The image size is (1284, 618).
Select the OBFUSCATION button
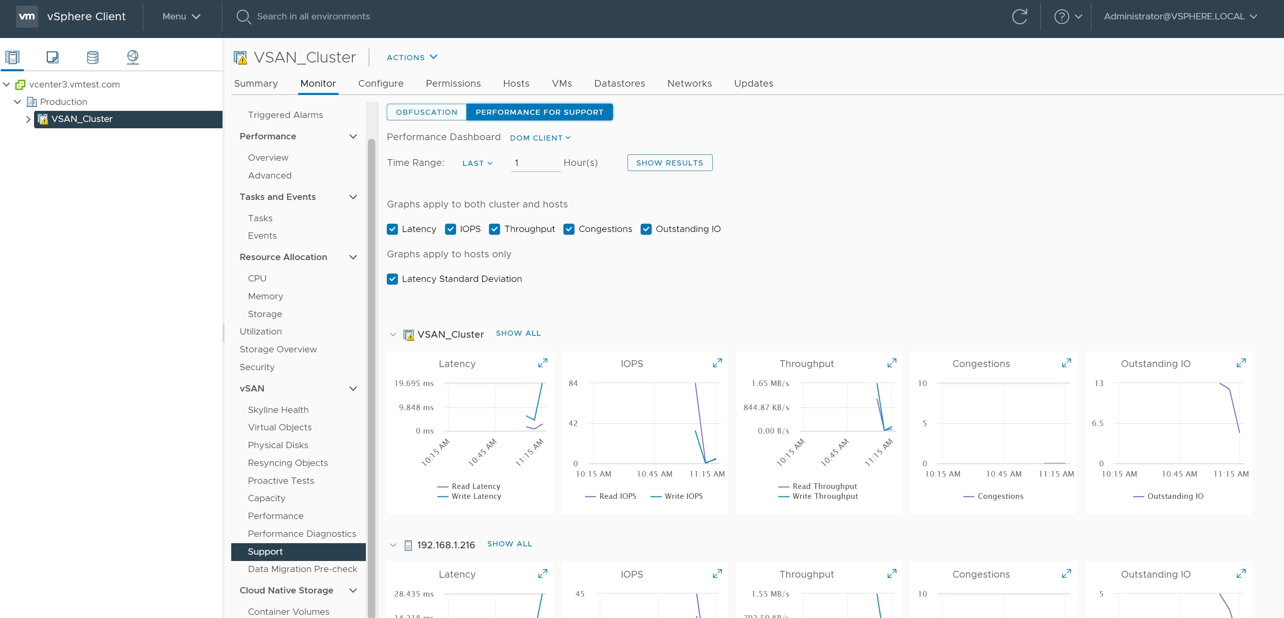[x=427, y=112]
